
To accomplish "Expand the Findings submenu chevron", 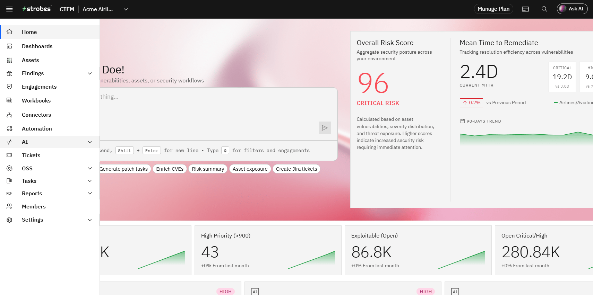I will [x=90, y=73].
